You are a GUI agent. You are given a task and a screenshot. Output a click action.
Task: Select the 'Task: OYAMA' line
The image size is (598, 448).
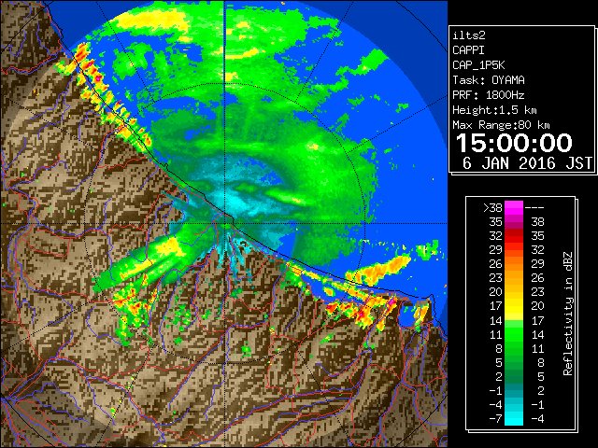(x=489, y=80)
